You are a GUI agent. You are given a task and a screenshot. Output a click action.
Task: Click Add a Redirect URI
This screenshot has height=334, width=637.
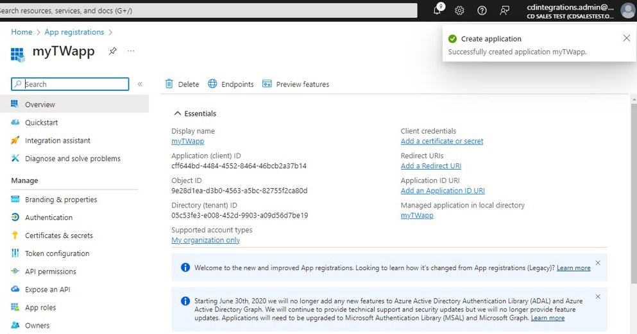coord(431,166)
